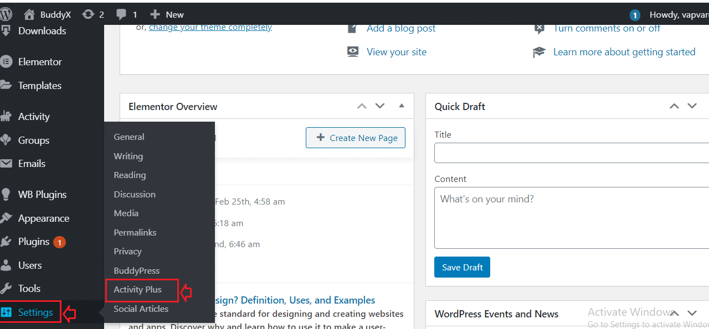Click Turn comments on or off
The width and height of the screenshot is (709, 329).
tap(606, 28)
